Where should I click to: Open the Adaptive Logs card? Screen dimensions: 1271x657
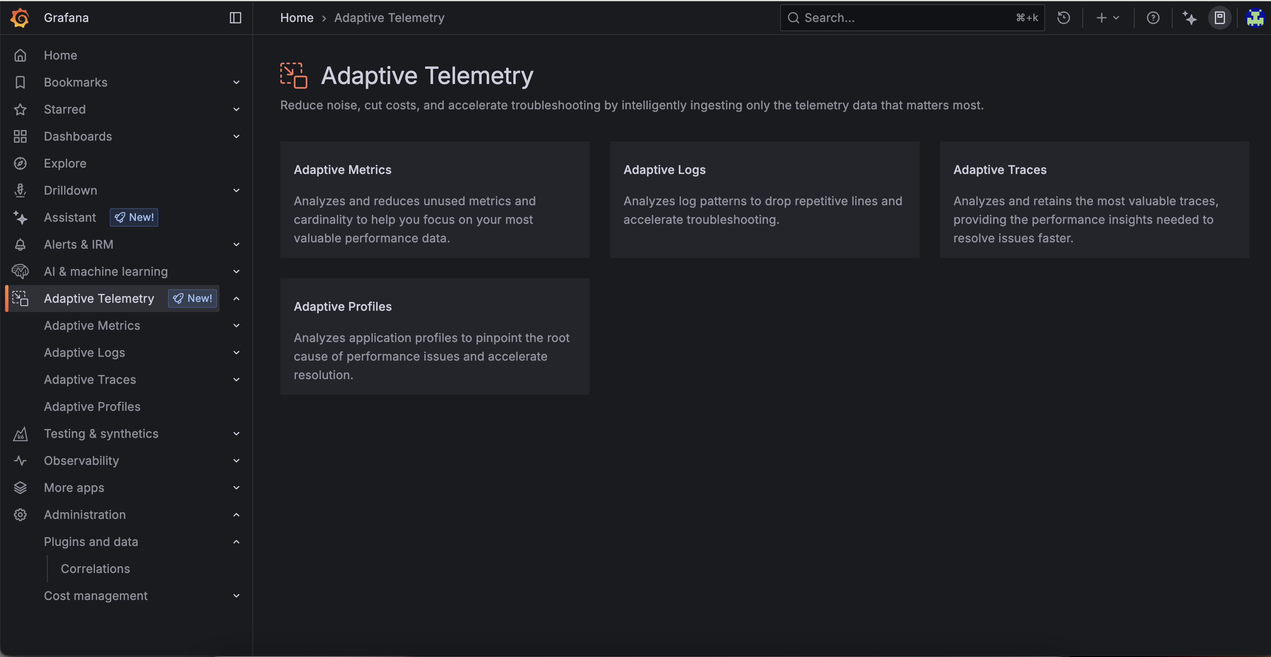click(x=764, y=199)
